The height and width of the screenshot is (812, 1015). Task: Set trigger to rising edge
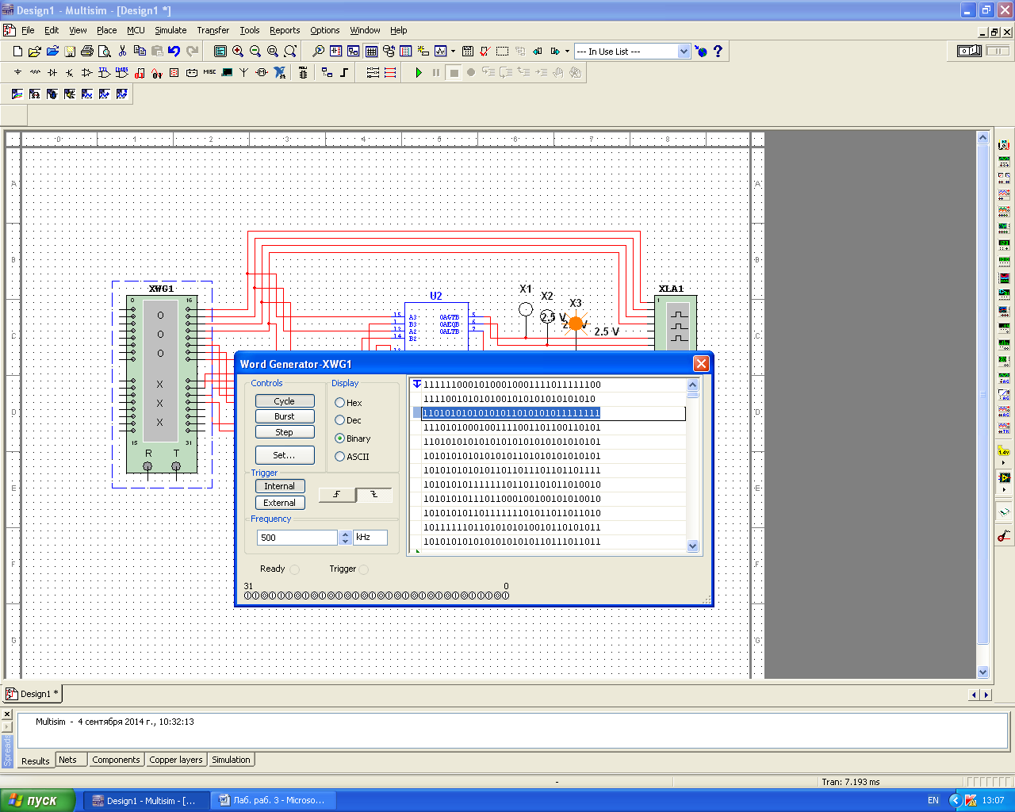pyautogui.click(x=337, y=495)
